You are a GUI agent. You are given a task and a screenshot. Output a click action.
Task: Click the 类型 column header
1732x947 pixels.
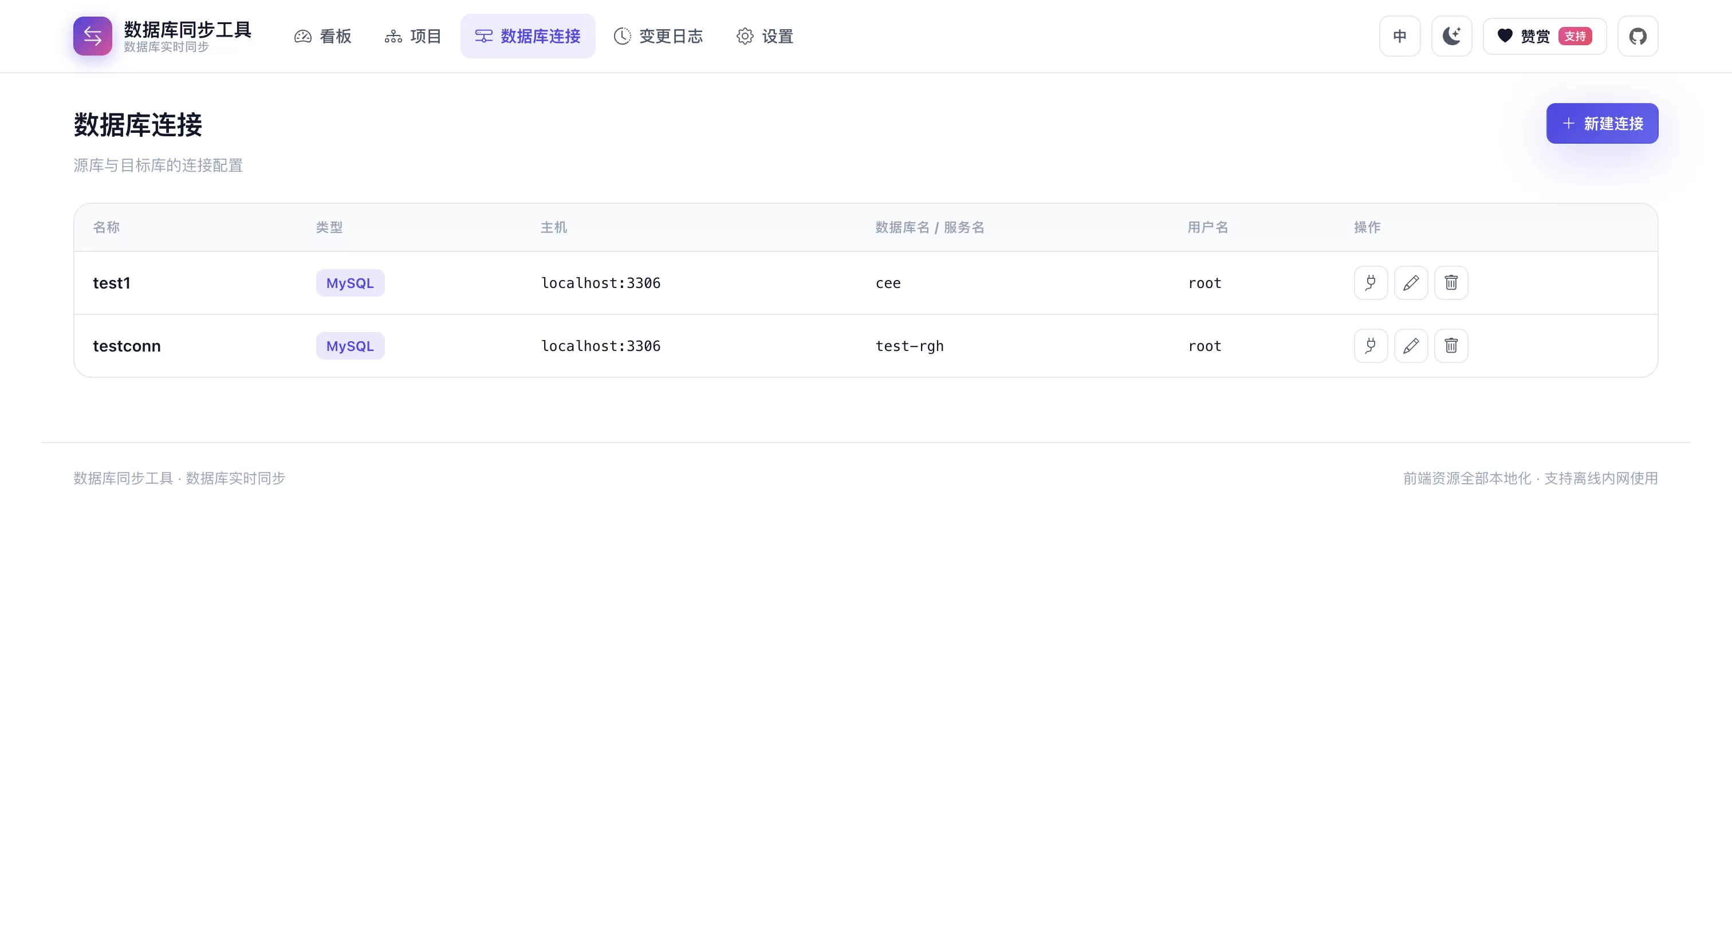[x=329, y=227]
